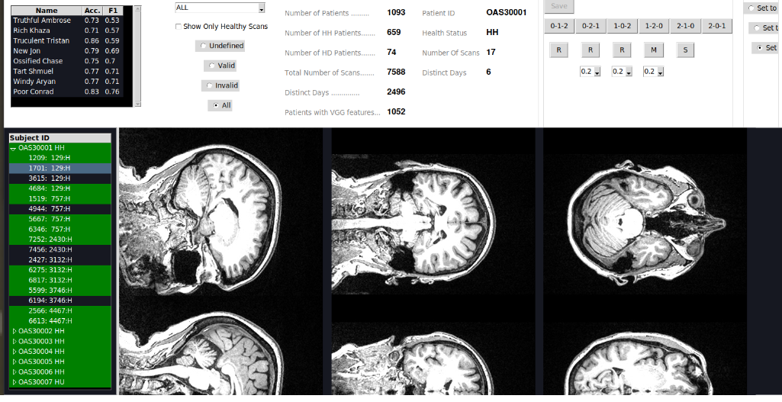Viewport: 782px width, 402px height.
Task: Click the 2-1-0 orientation button
Action: coord(685,26)
